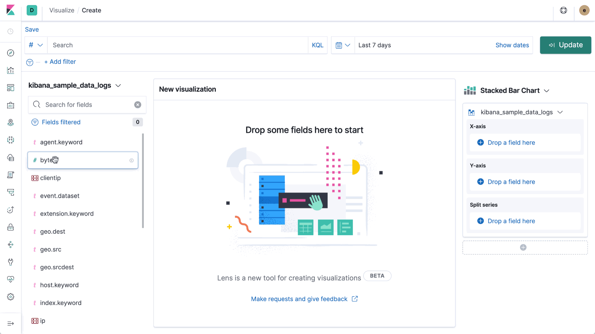595x334 pixels.
Task: Toggle the KQL query language switch
Action: point(317,45)
